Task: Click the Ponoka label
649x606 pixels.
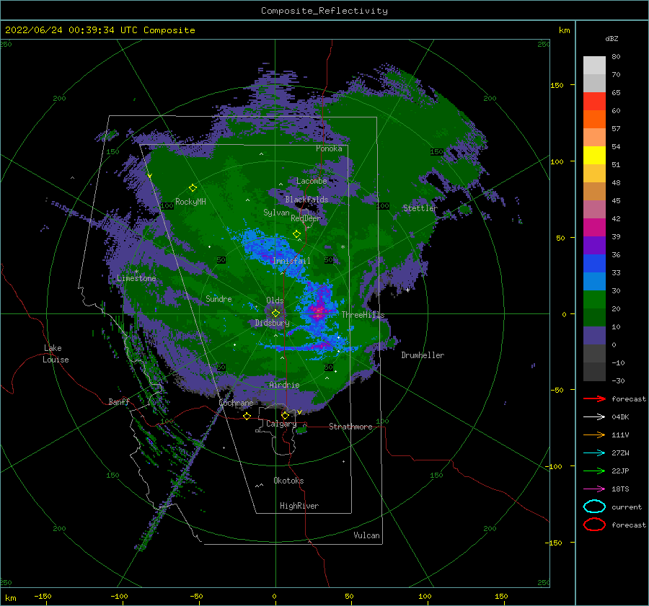Action: 329,148
